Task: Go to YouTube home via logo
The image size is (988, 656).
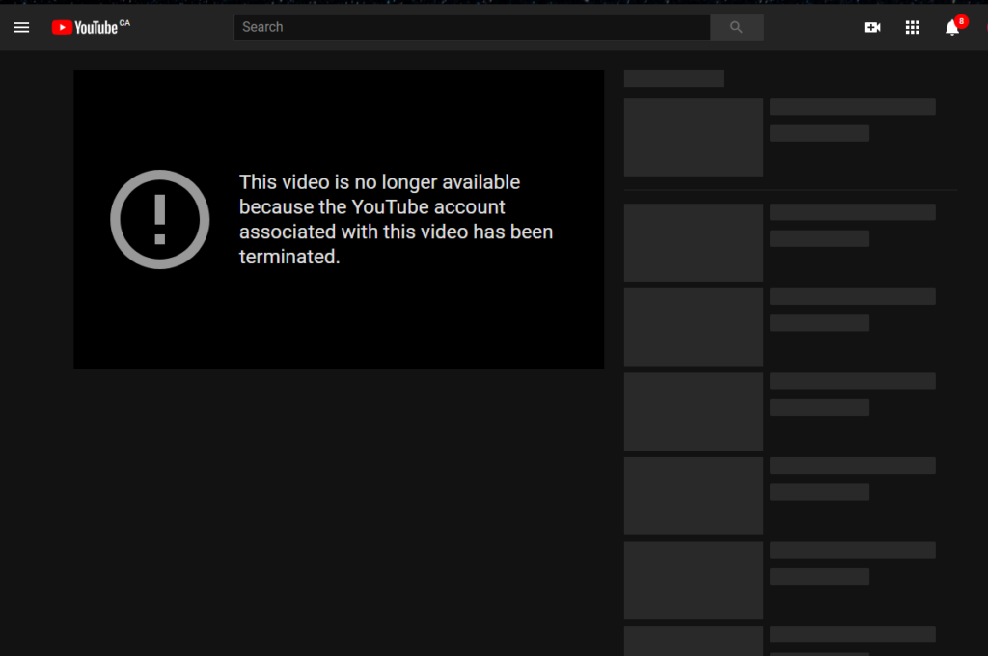Action: click(91, 27)
